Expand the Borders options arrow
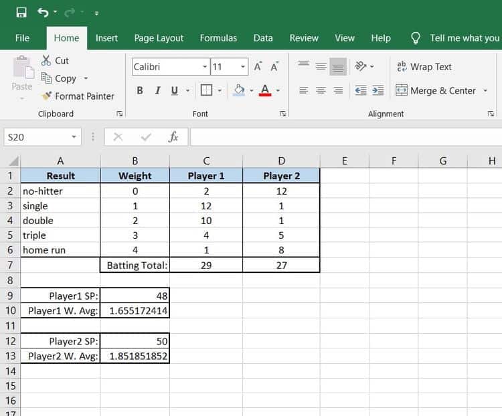Image resolution: width=502 pixels, height=416 pixels. pos(220,91)
